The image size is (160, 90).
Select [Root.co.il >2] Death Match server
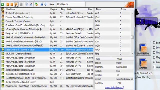point(47,74)
